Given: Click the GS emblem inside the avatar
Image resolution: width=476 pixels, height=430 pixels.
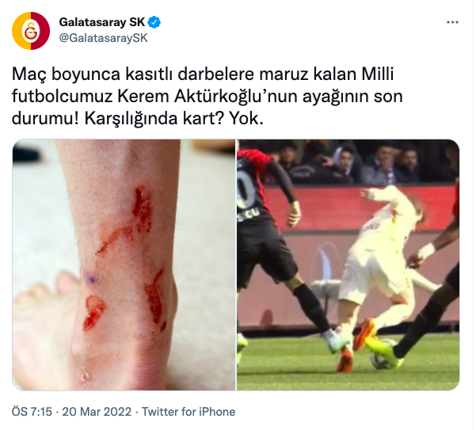Looking at the screenshot, I should tap(31, 31).
